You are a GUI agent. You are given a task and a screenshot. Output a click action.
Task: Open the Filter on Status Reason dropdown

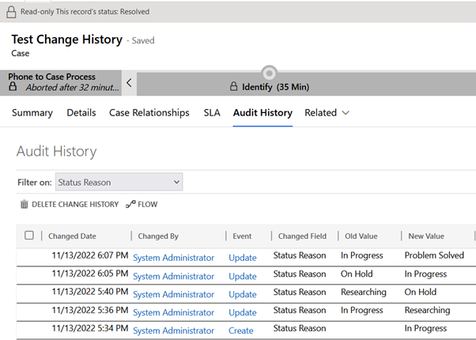pyautogui.click(x=119, y=182)
